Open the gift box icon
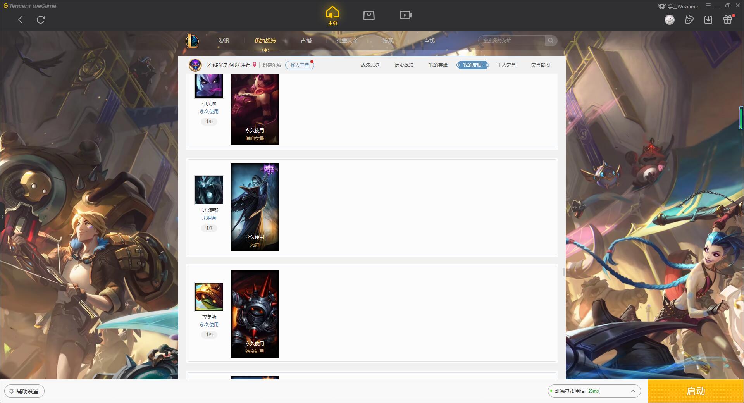The image size is (744, 403). click(x=728, y=19)
